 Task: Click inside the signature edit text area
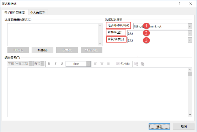pos(98,92)
